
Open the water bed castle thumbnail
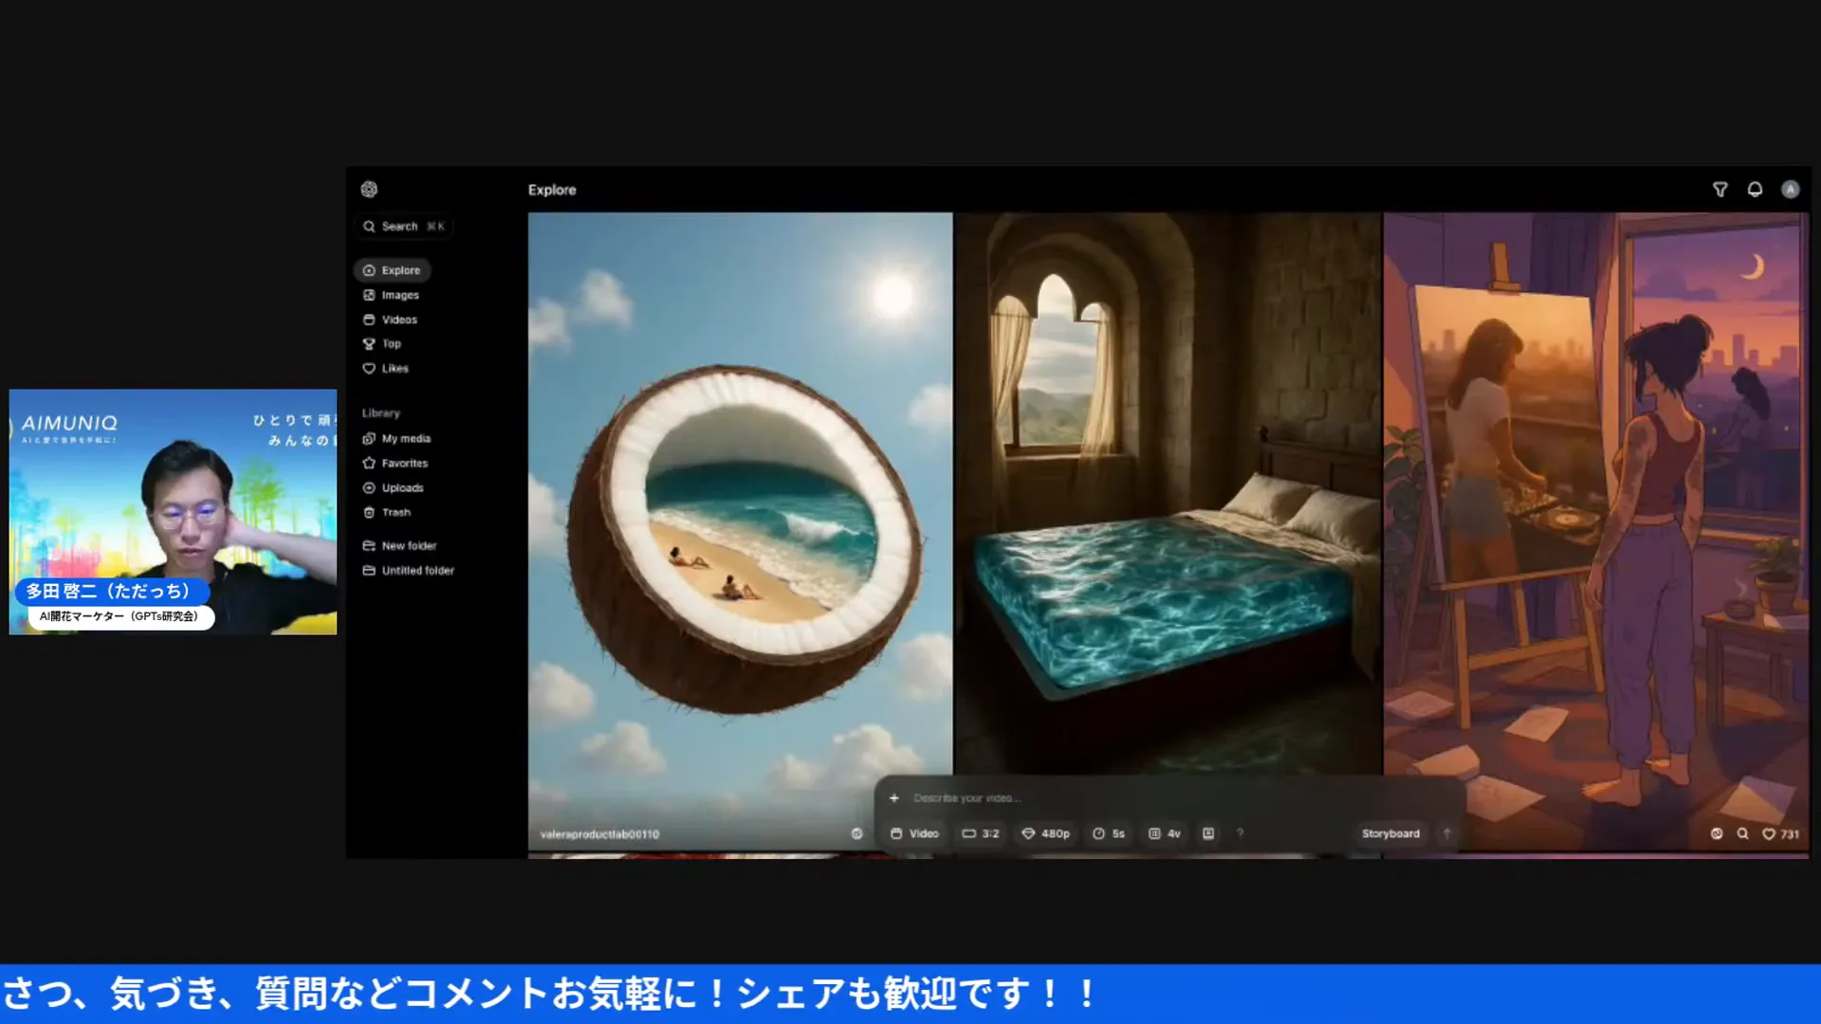click(1168, 493)
